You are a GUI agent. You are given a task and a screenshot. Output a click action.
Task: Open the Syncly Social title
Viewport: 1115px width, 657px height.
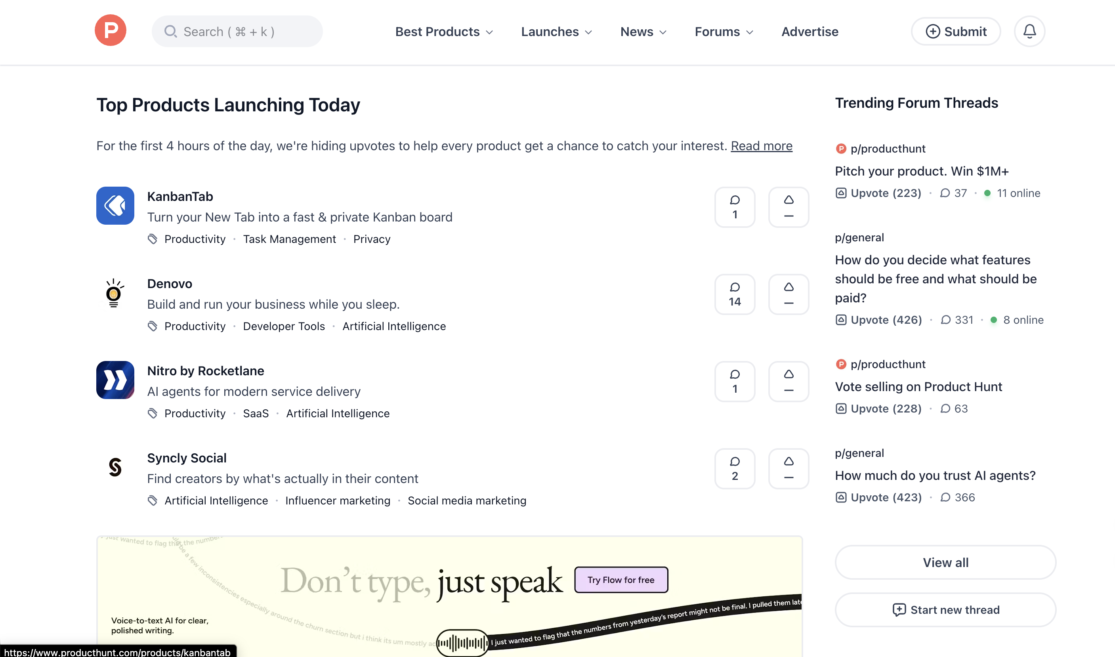186,458
